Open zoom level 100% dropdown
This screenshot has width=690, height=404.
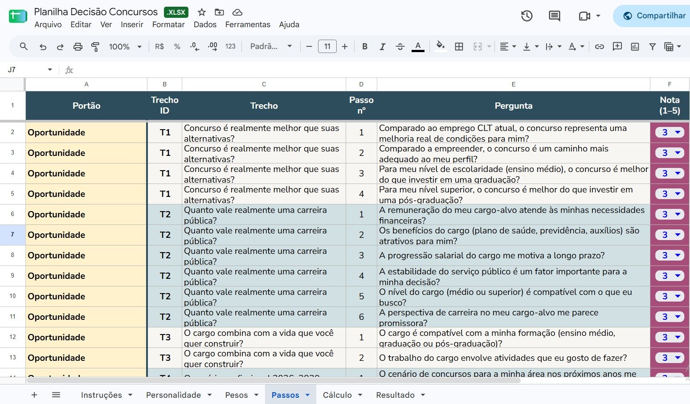[125, 46]
